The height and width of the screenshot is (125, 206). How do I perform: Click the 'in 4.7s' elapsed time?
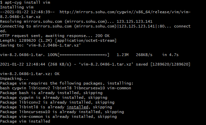tap(170, 55)
